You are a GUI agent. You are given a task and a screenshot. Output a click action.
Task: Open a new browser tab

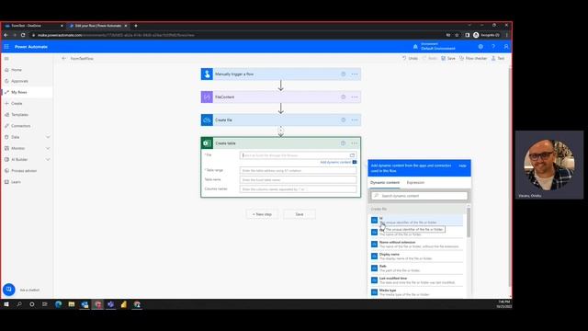[136, 26]
